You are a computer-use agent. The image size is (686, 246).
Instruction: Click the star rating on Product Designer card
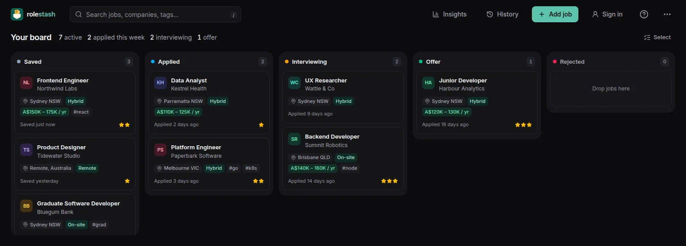coord(127,181)
